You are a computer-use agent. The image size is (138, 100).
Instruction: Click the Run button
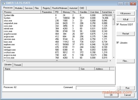(x=127, y=88)
